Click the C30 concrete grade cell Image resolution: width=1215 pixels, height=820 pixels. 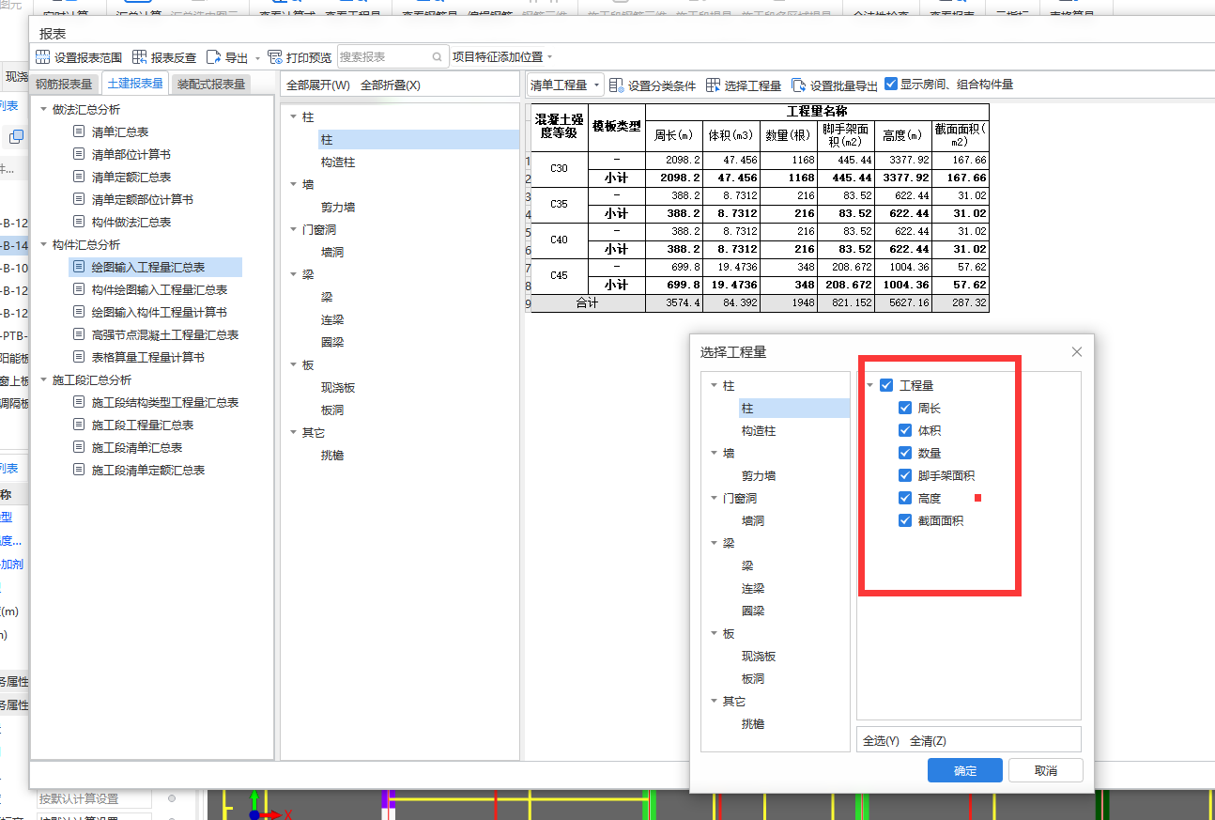pyautogui.click(x=559, y=169)
